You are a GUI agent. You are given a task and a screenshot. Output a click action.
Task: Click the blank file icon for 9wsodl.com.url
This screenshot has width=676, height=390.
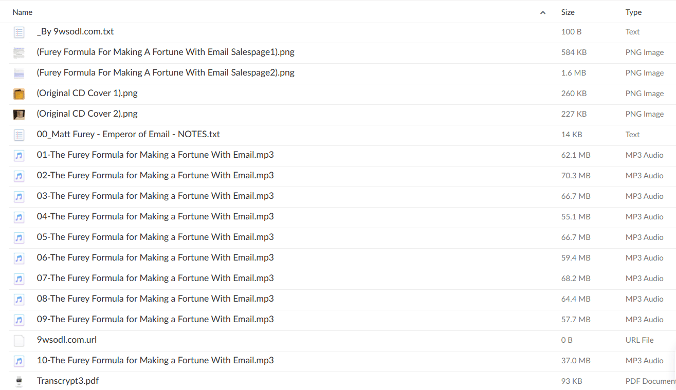pos(19,340)
